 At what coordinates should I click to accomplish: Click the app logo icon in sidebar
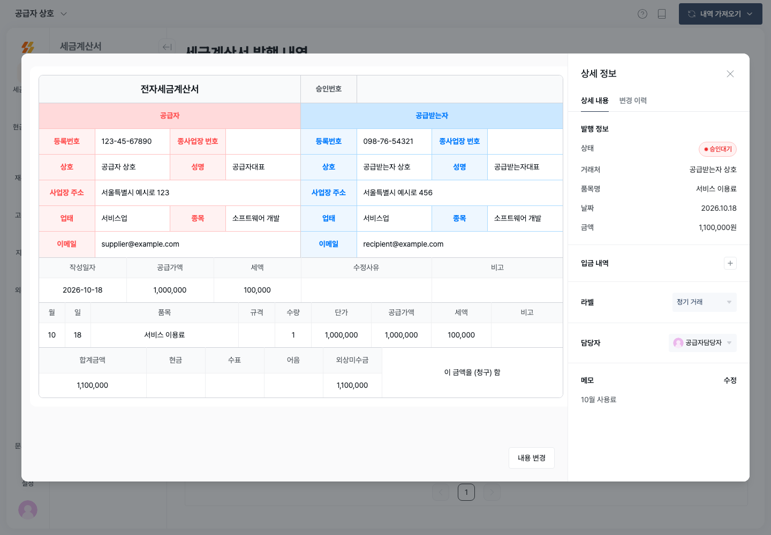pyautogui.click(x=28, y=47)
